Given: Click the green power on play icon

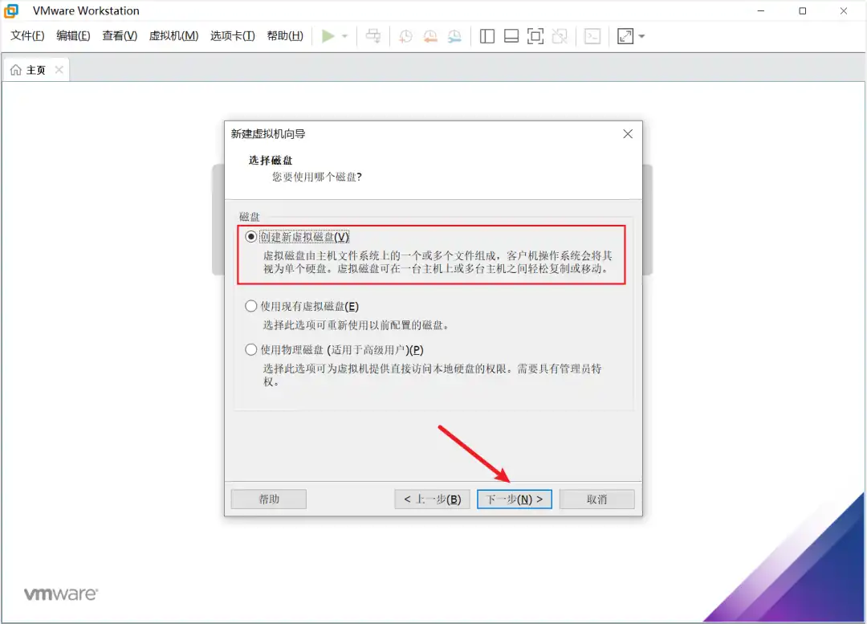Looking at the screenshot, I should [328, 36].
